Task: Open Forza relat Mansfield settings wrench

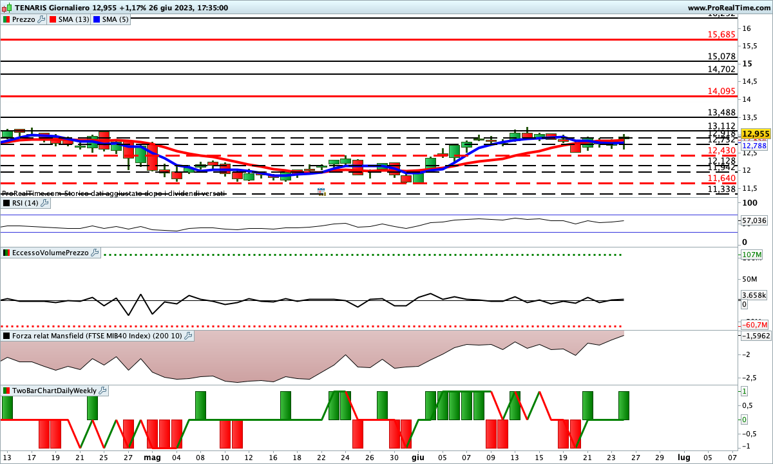Action: pyautogui.click(x=188, y=336)
